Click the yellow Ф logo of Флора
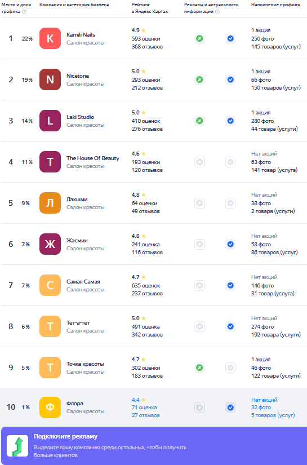This screenshot has height=465, width=307. click(50, 408)
